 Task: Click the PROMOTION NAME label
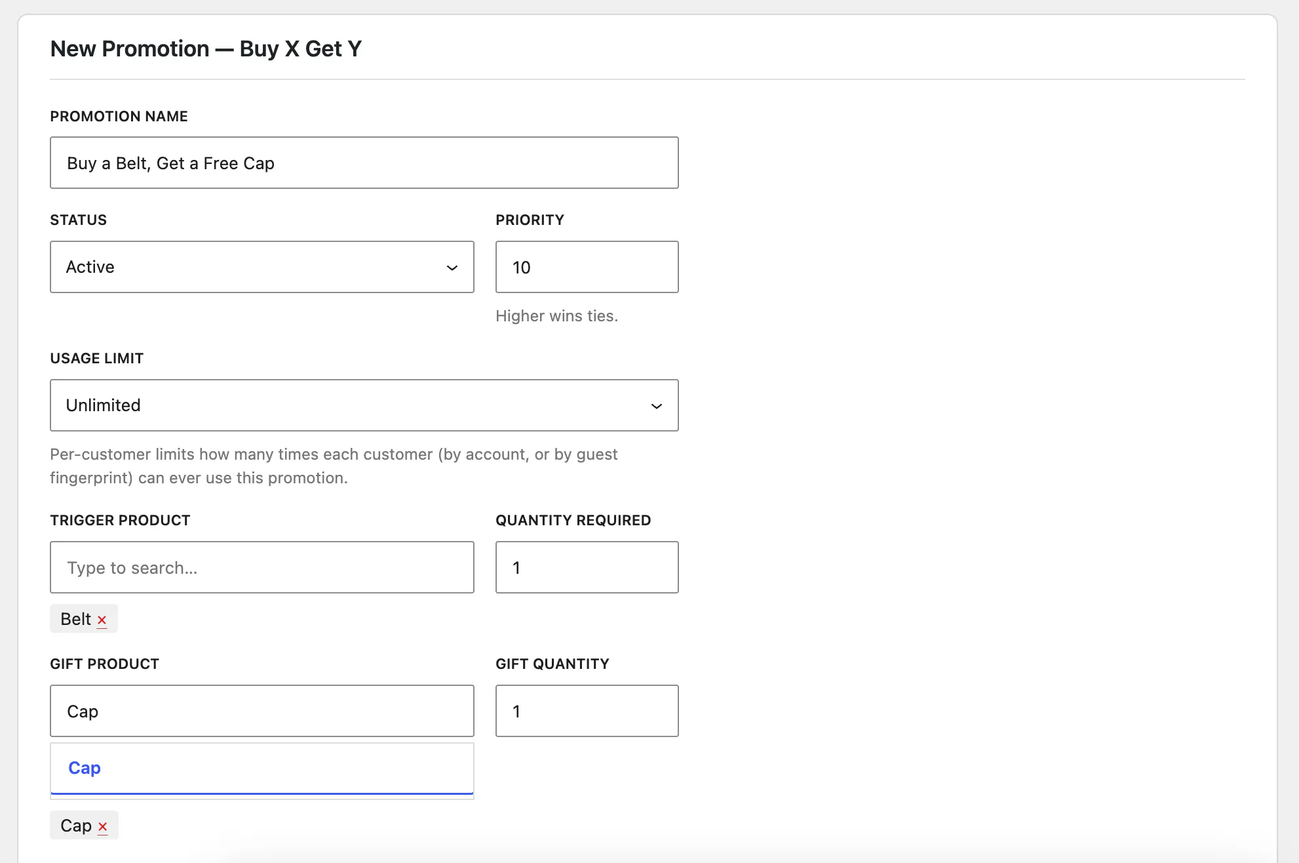coord(119,116)
